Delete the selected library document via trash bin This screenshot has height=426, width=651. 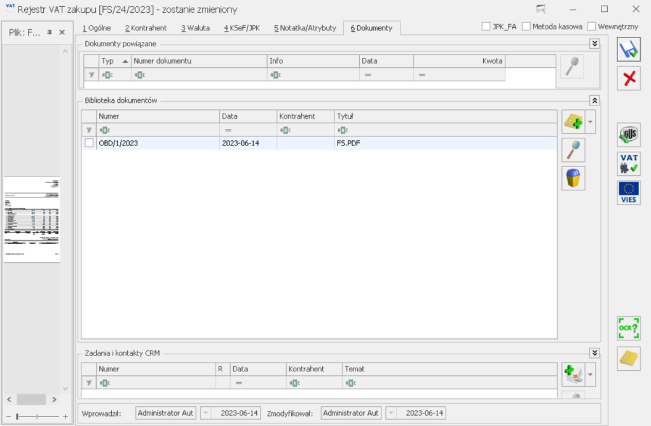click(x=573, y=178)
